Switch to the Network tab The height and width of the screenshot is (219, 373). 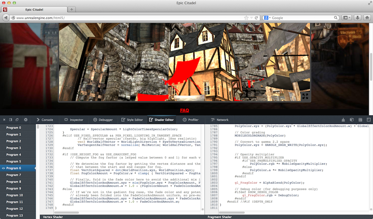click(220, 120)
